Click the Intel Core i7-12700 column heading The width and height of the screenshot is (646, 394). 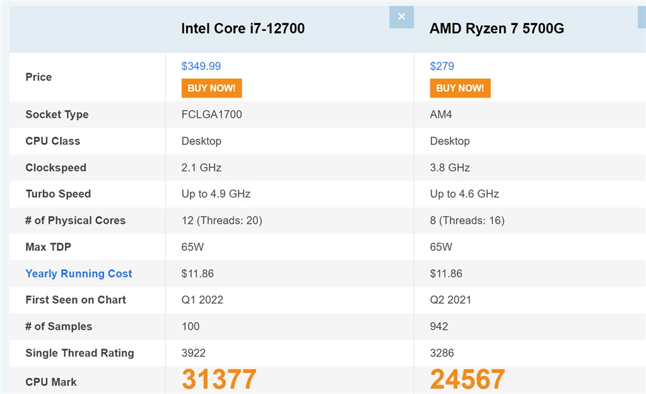point(243,28)
